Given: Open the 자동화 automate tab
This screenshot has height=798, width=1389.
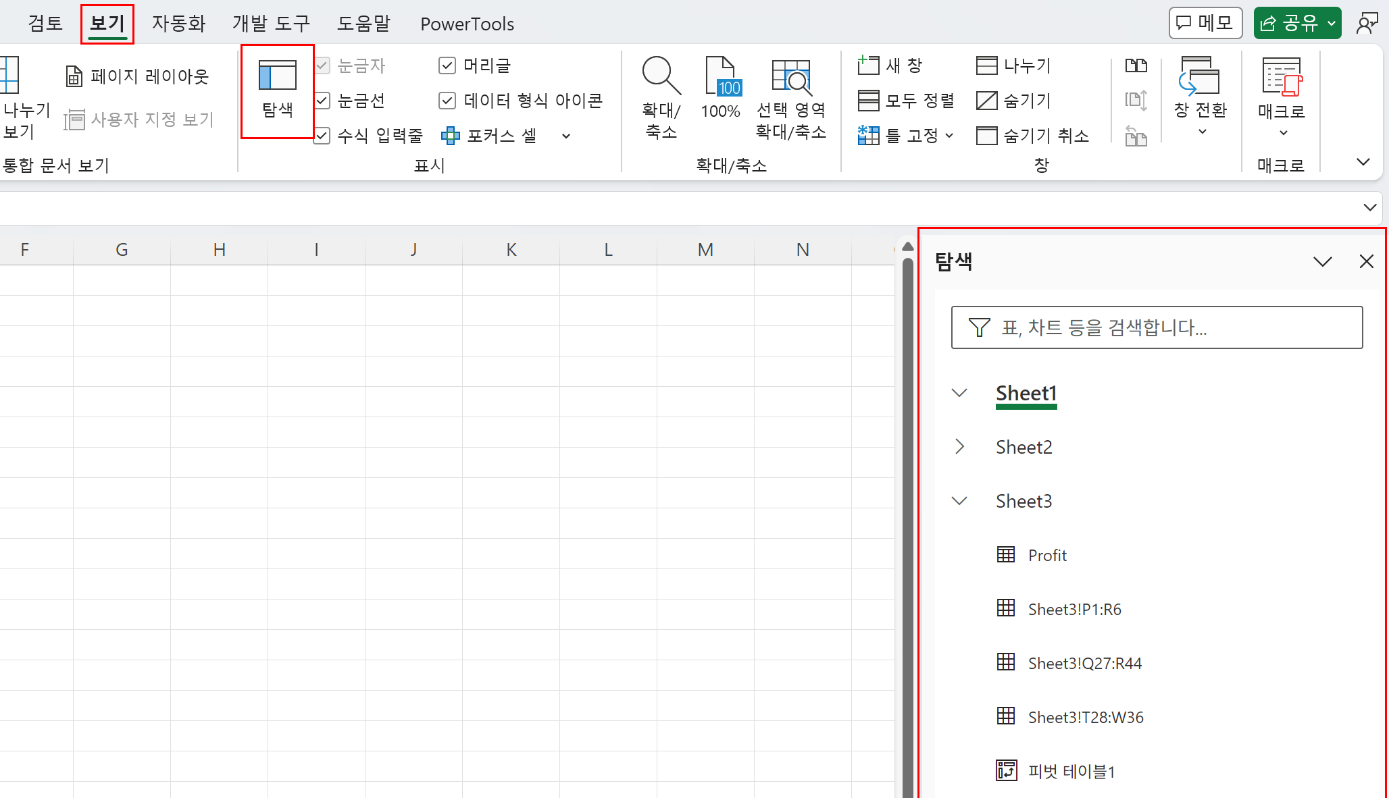Looking at the screenshot, I should tap(178, 24).
